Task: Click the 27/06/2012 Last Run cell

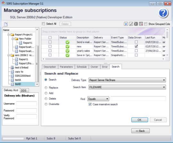Action: 153,51
